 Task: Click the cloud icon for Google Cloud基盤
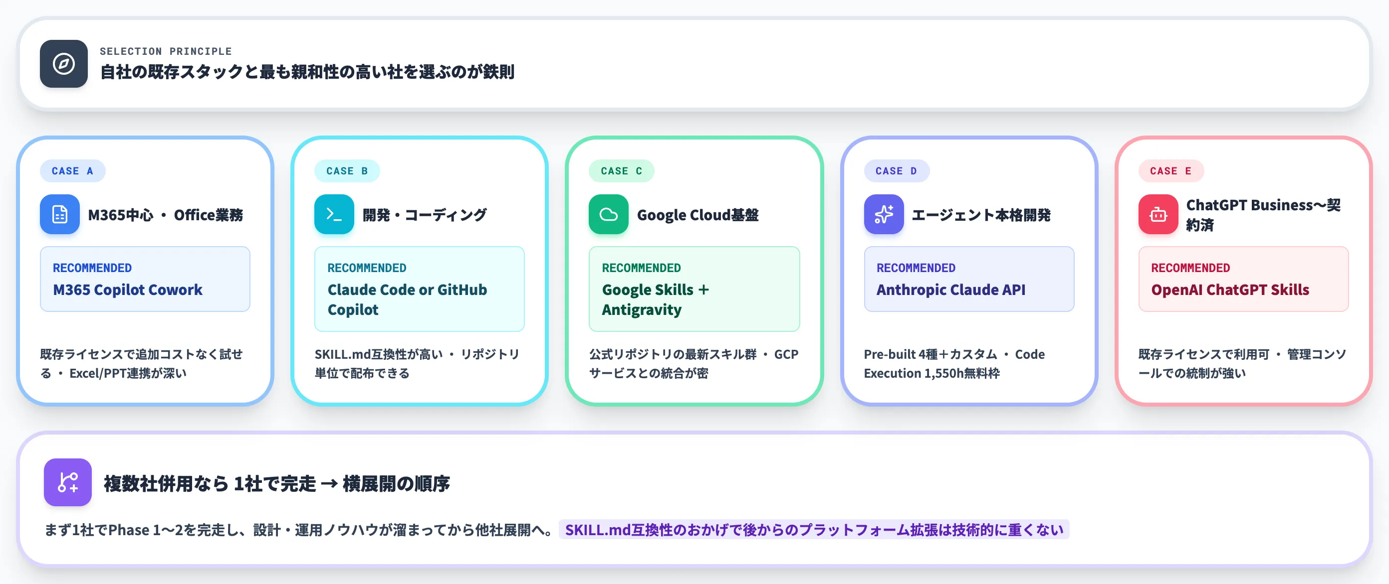point(609,214)
